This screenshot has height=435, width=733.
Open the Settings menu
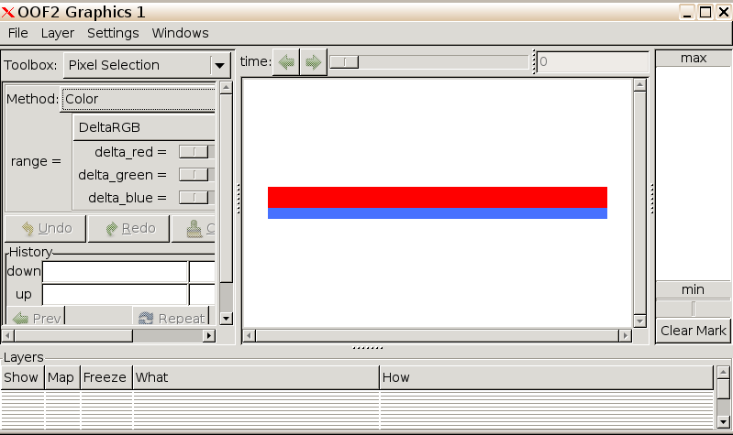(113, 33)
